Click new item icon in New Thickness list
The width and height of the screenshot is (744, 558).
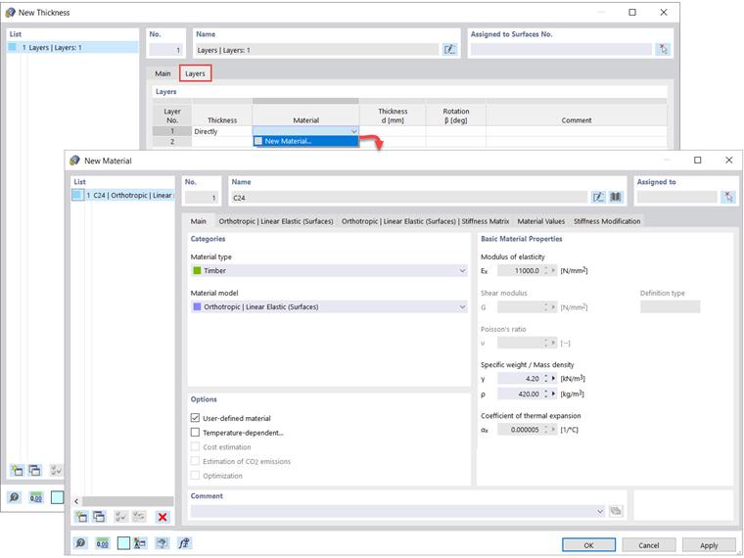(x=17, y=470)
